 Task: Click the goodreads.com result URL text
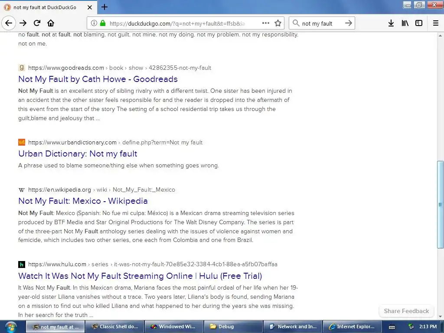[x=120, y=68]
